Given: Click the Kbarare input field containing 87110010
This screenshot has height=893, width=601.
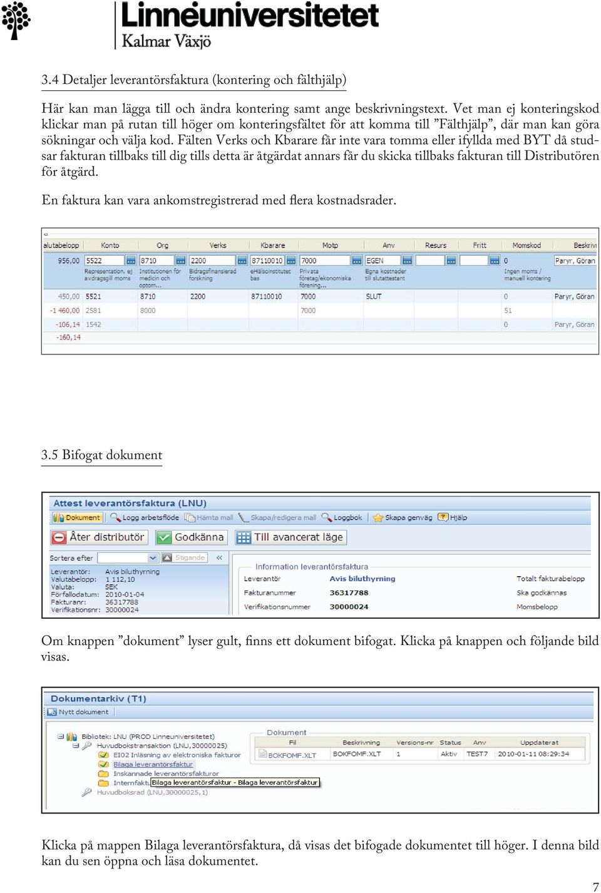Looking at the screenshot, I should [267, 261].
